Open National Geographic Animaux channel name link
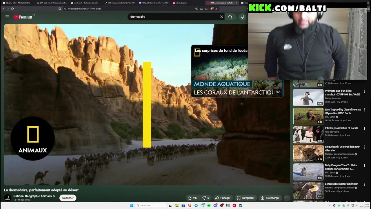The height and width of the screenshot is (209, 371). (x=32, y=196)
